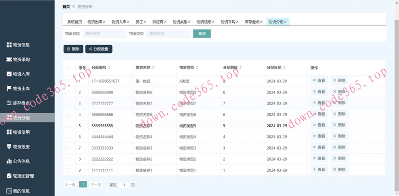The width and height of the screenshot is (399, 196).
Task: Check the row for 物资名称6
Action: (x=67, y=115)
